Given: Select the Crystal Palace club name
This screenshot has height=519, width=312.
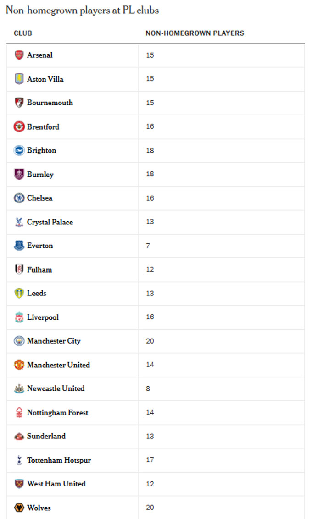Looking at the screenshot, I should (50, 222).
